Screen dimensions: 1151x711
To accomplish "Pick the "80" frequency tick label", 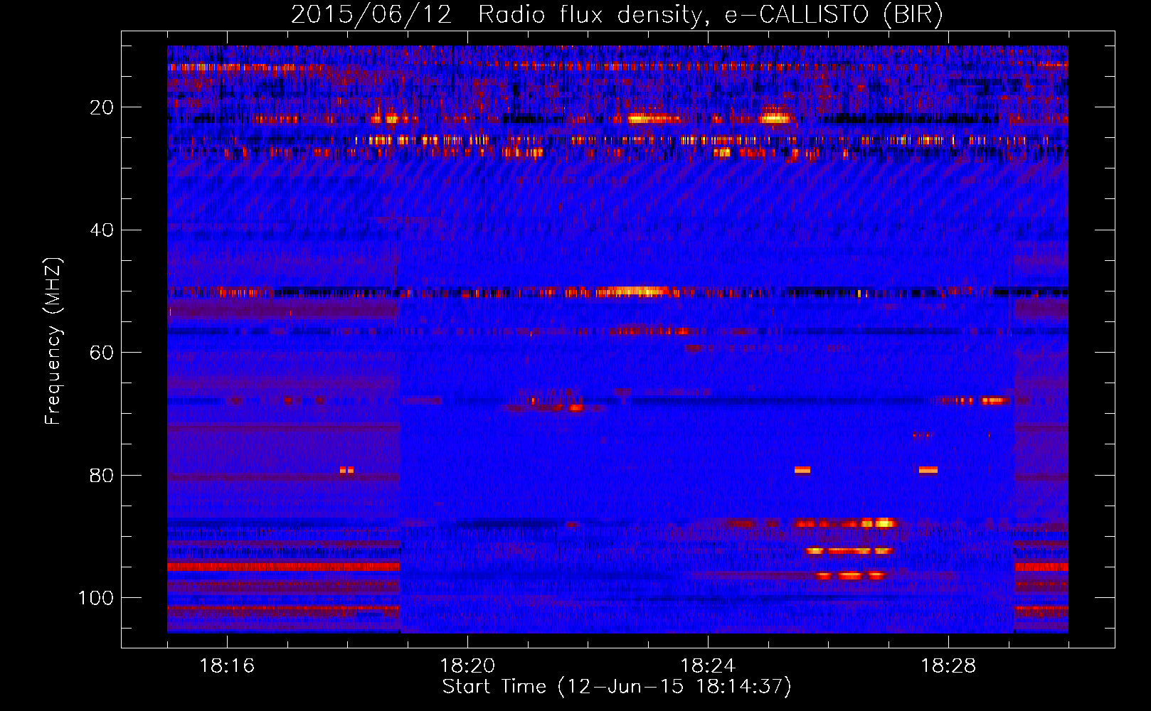I will (102, 475).
